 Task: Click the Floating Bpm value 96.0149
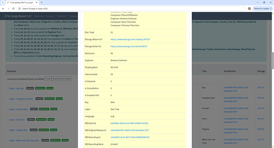pos(114,67)
